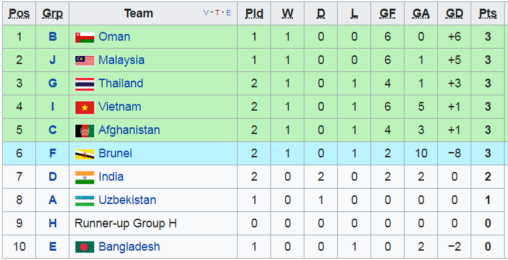
Task: Click the Thailand flag icon
Action: tap(85, 84)
